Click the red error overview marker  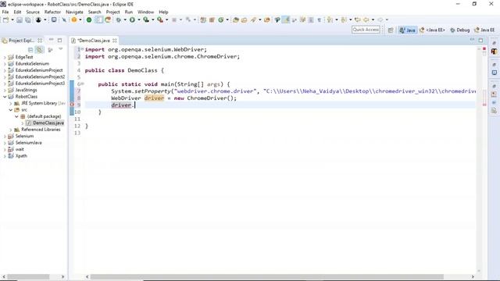[x=484, y=48]
